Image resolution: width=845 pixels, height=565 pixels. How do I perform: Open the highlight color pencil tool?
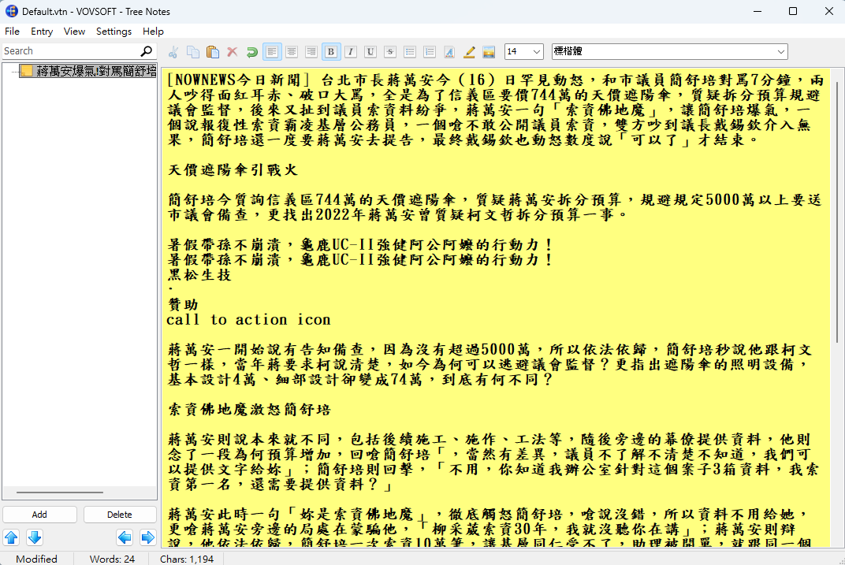point(469,52)
